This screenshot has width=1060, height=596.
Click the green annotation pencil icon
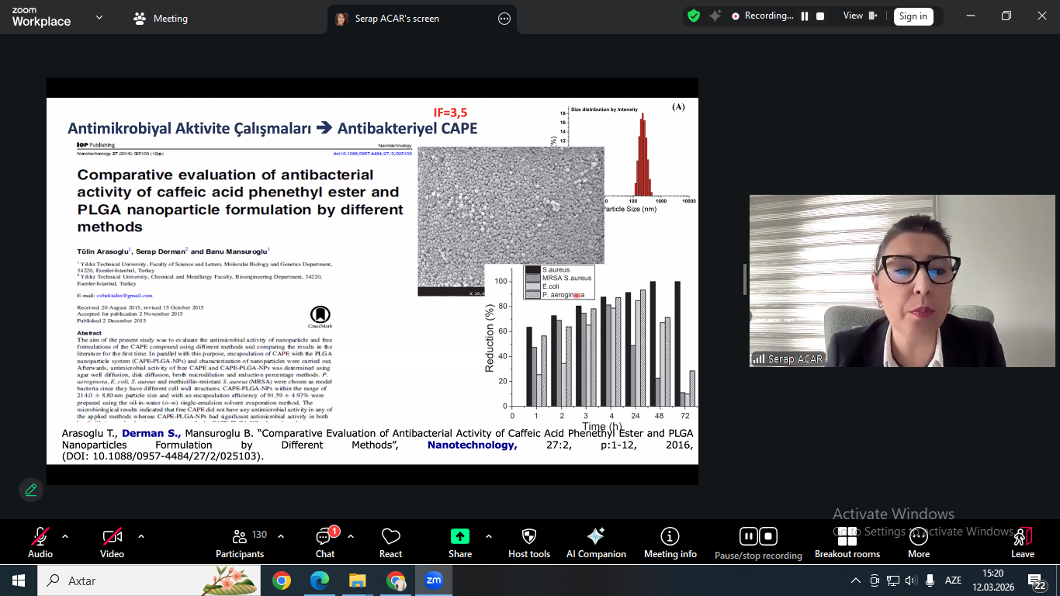click(x=31, y=490)
